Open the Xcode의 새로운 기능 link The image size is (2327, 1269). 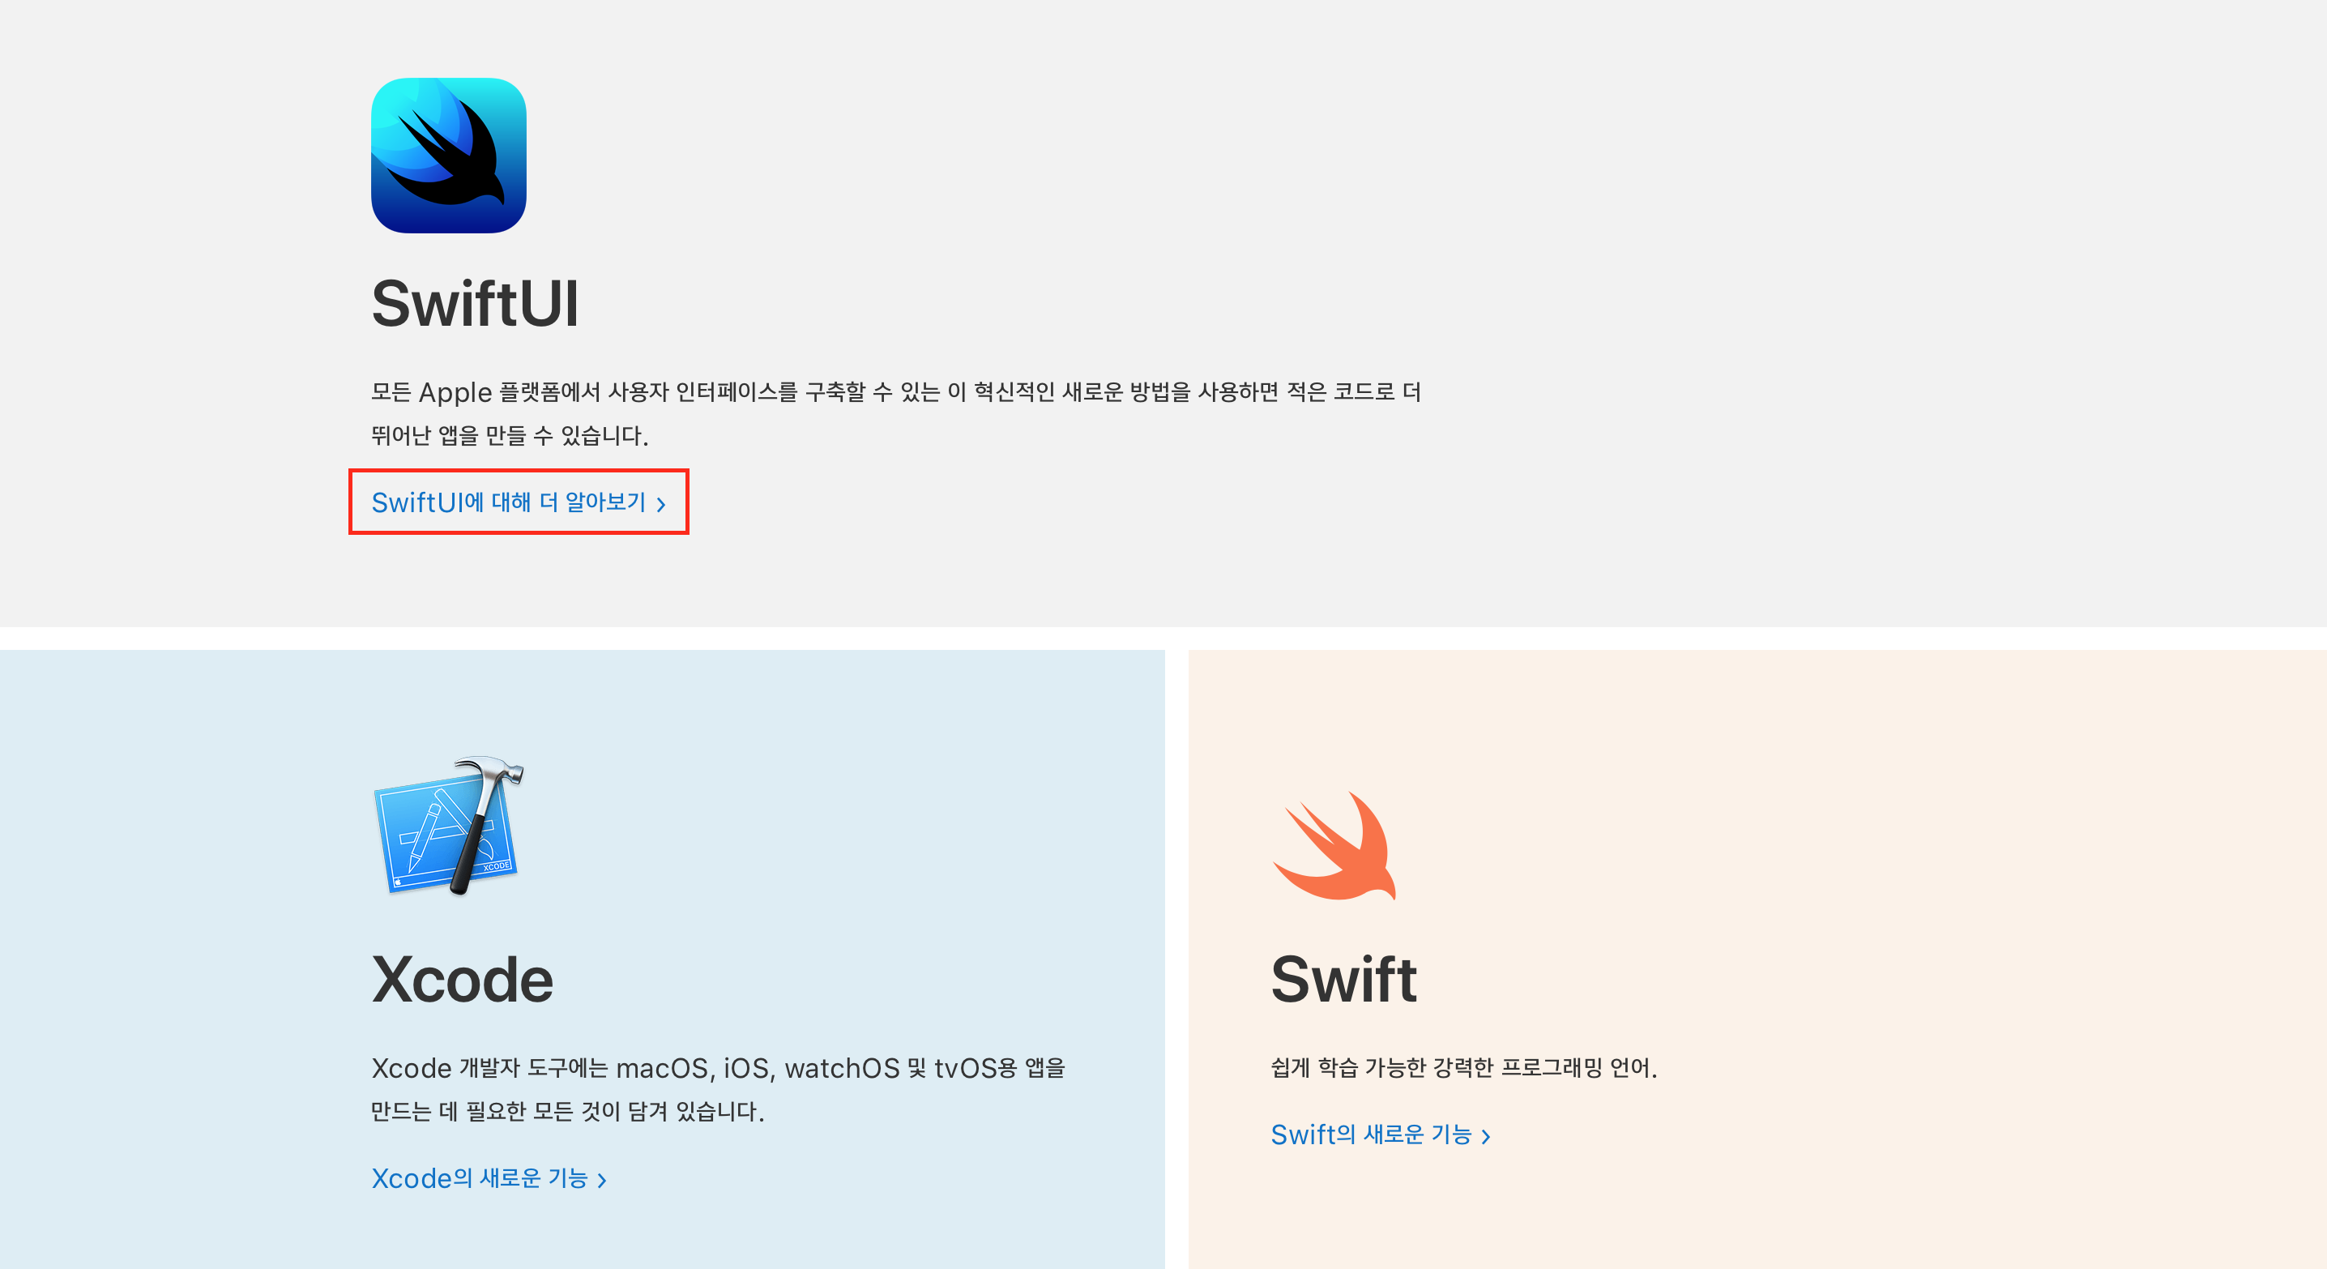click(x=480, y=1177)
